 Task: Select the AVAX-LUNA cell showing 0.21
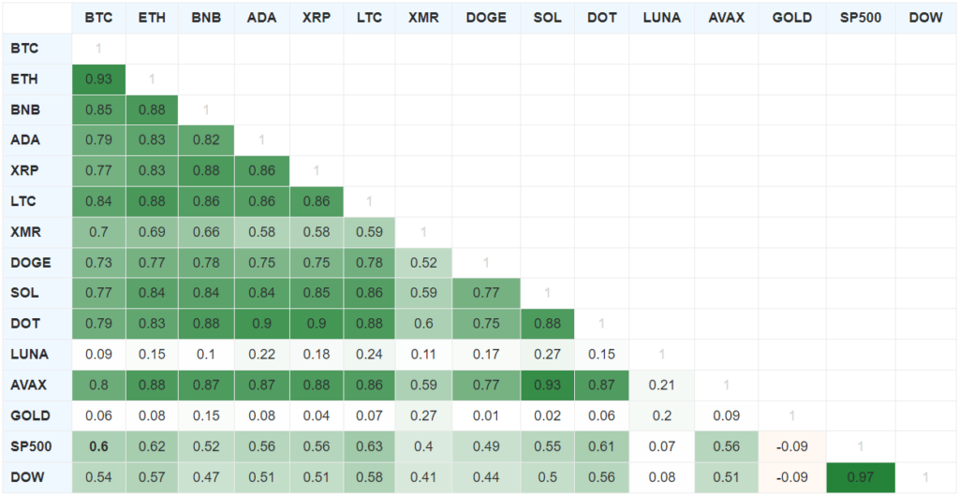click(x=662, y=386)
